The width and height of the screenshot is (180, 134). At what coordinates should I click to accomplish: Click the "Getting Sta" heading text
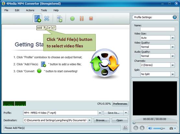tap(29, 44)
